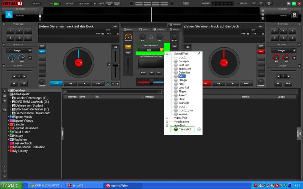Click the plus icon in deck B effect panel
This screenshot has height=189, width=303.
[294, 58]
